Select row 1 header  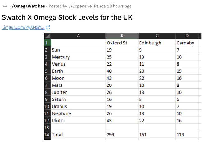click(47, 43)
